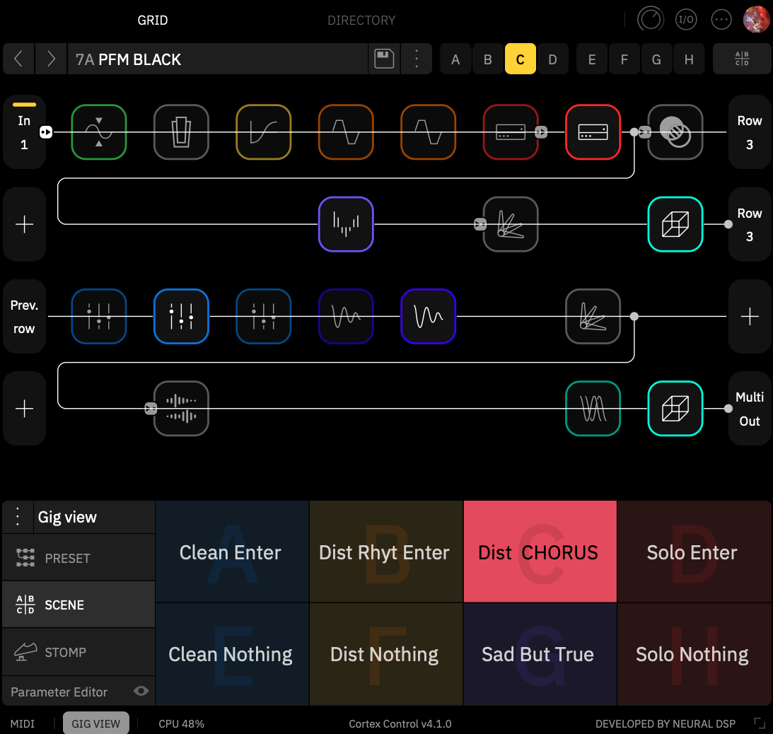
Task: Select the second orange overdrive block
Action: click(428, 132)
